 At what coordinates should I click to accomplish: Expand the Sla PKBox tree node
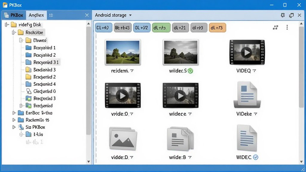tap(14, 127)
